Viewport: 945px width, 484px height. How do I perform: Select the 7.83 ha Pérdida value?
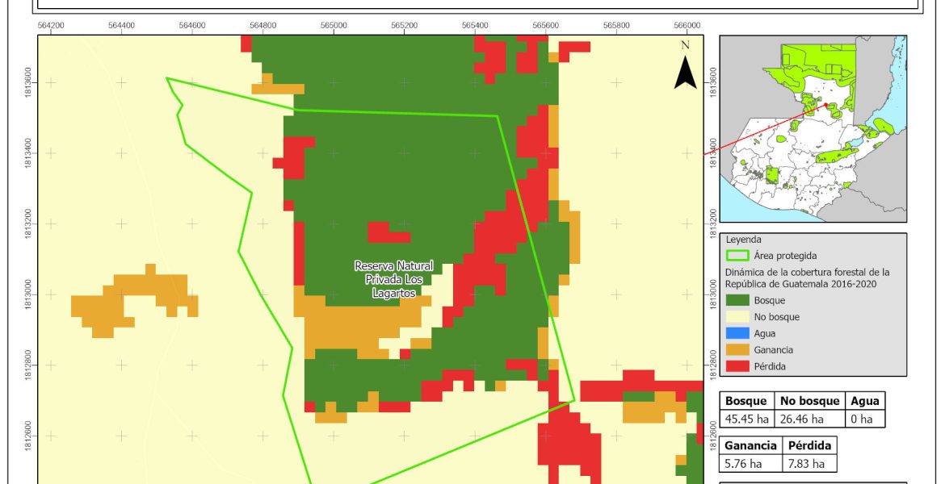[x=808, y=464]
